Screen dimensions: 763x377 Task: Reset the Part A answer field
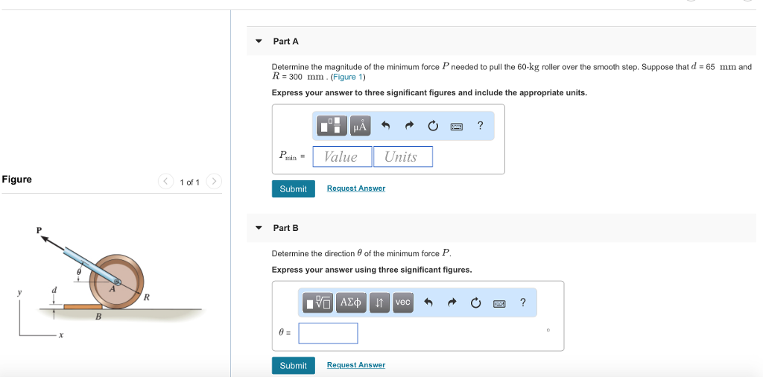coord(433,126)
